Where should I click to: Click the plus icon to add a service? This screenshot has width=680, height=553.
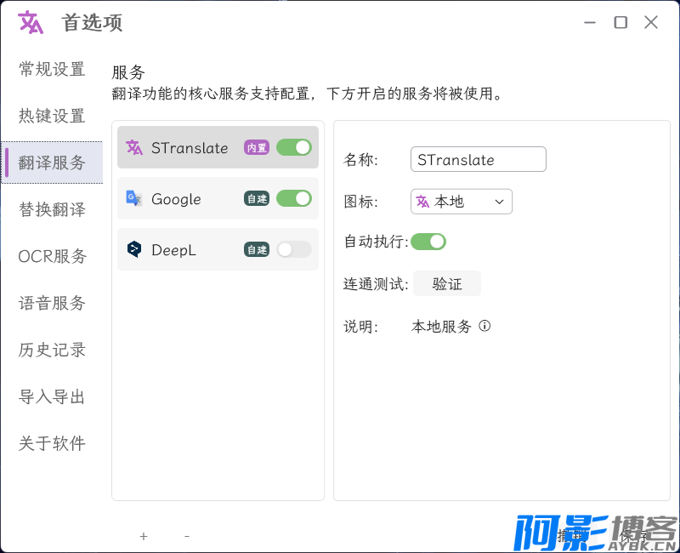point(144,536)
